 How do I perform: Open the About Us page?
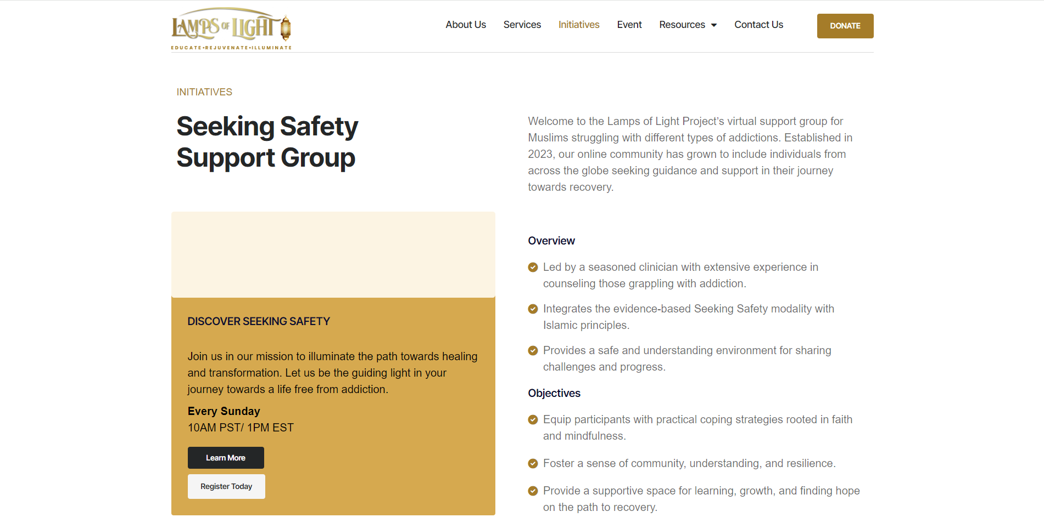click(466, 25)
